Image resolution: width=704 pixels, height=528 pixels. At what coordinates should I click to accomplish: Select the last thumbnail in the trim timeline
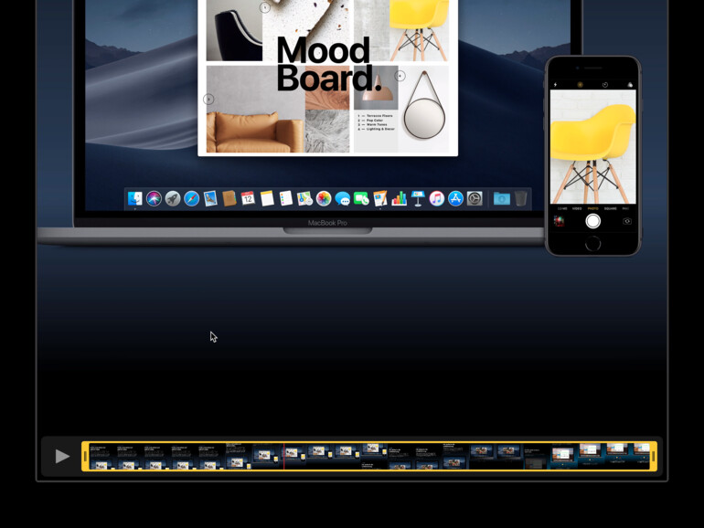coord(641,456)
